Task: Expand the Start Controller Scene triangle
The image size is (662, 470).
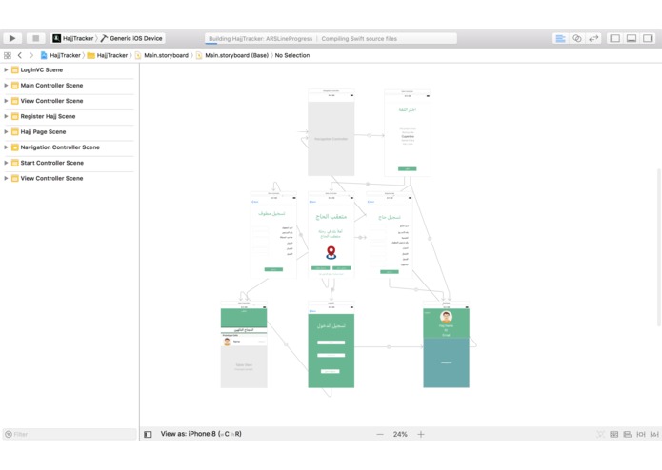Action: click(6, 163)
